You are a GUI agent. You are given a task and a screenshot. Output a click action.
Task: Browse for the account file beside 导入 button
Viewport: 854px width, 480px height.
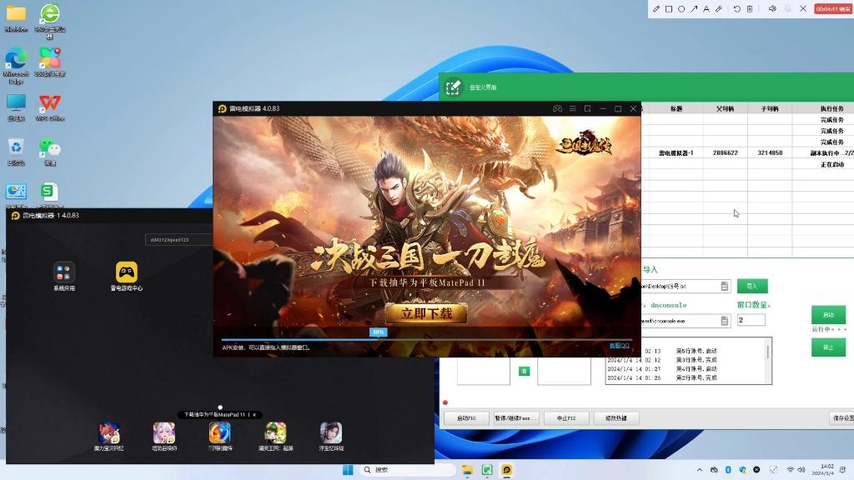point(725,287)
